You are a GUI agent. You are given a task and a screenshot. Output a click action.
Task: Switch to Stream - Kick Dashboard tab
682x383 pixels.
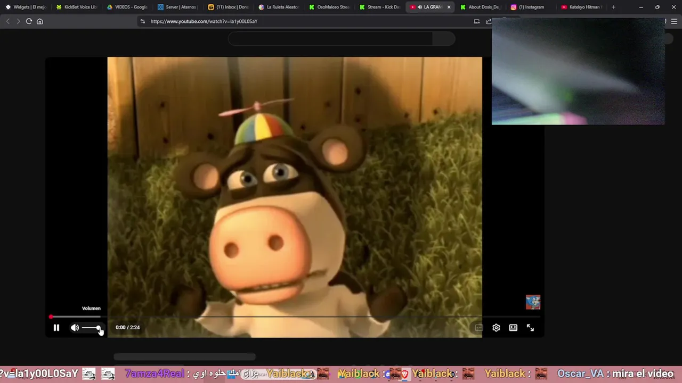point(380,7)
